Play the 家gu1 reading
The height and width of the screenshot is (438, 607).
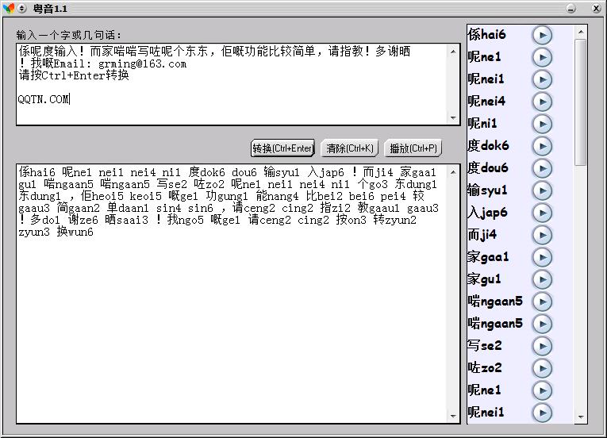[x=542, y=279]
